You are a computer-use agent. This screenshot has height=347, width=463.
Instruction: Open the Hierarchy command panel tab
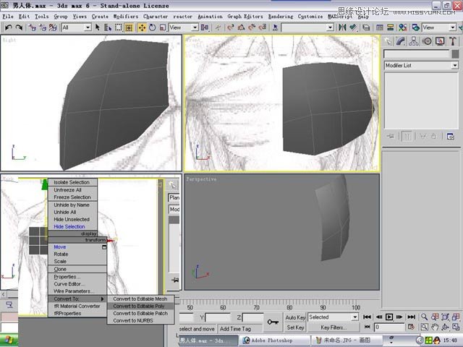click(x=413, y=42)
